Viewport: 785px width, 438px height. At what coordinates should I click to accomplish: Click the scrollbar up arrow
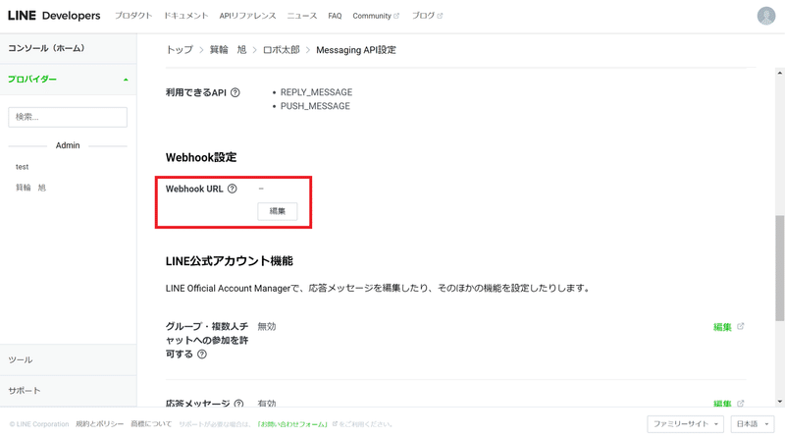[779, 74]
